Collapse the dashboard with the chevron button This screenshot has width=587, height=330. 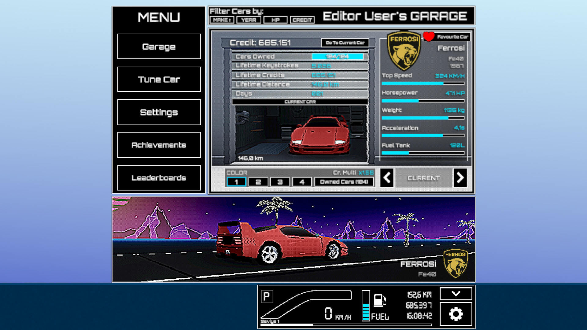[x=456, y=293]
